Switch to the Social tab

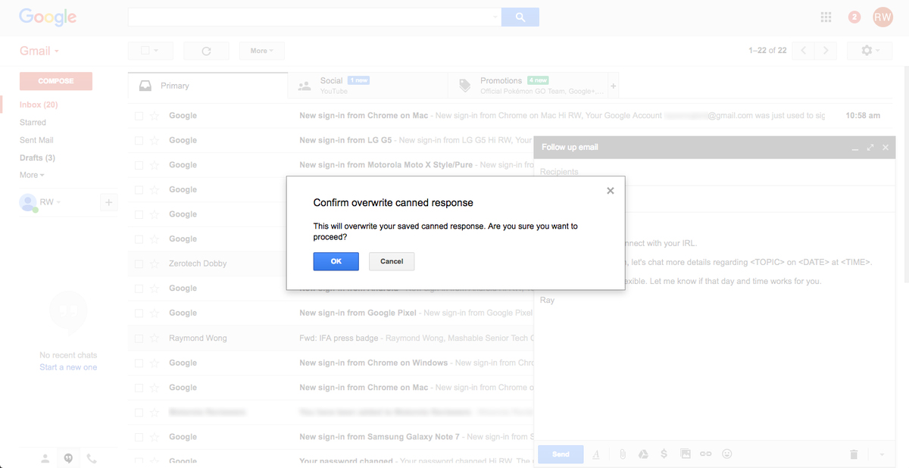coord(331,85)
